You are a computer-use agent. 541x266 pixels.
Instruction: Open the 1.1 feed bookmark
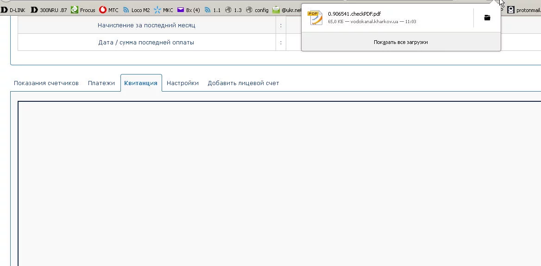[212, 10]
